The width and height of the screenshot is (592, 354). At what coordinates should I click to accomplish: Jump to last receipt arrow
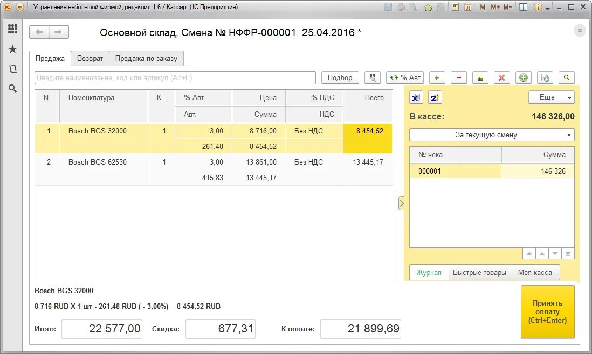click(x=568, y=254)
